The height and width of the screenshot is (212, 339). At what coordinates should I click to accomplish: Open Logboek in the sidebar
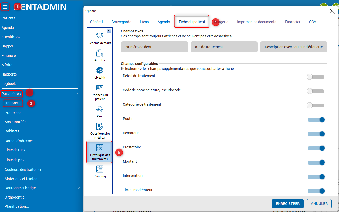point(9,84)
